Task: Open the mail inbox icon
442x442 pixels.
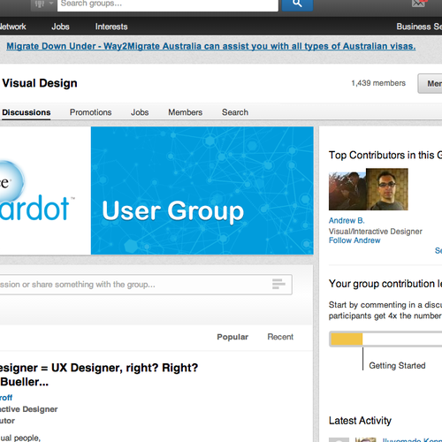Action: [418, 4]
